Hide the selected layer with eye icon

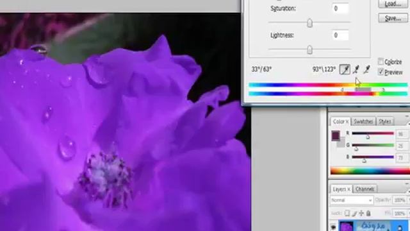[333, 227]
